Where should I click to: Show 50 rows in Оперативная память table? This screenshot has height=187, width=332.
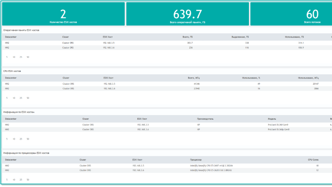pos(28,57)
